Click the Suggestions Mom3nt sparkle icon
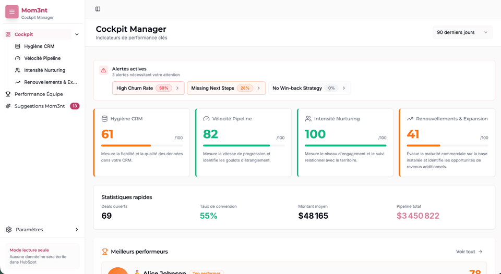Viewport: 501px width, 274px height. (8, 106)
